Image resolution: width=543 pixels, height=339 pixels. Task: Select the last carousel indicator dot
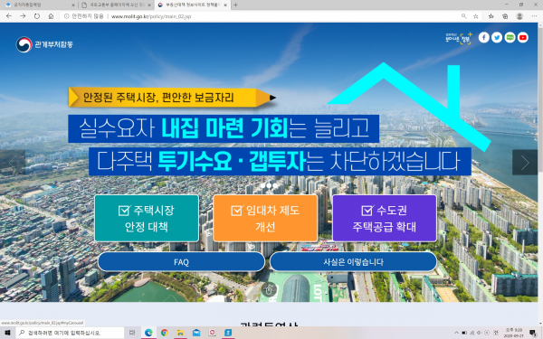pos(275,185)
